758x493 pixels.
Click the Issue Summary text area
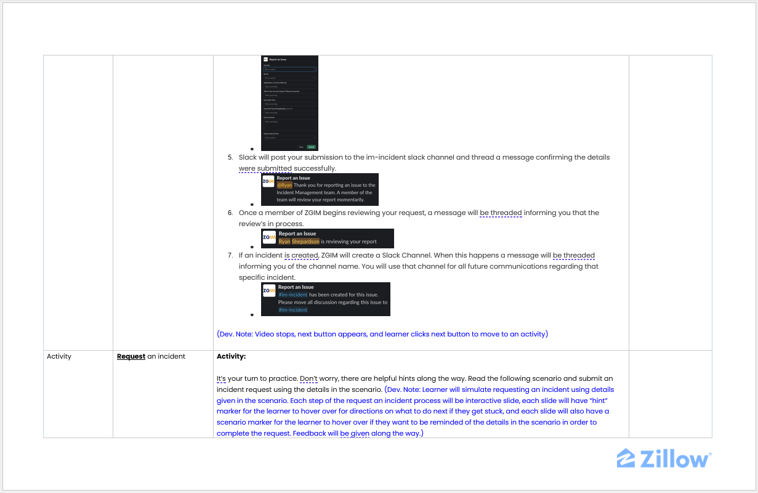click(x=289, y=124)
